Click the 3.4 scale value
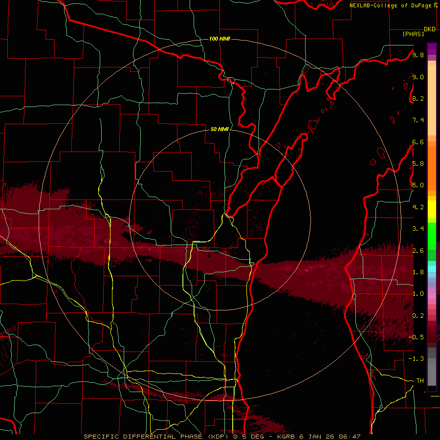Viewport: 440px width, 440px height. (x=418, y=228)
